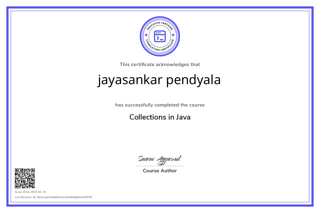Click the course title Collections in Java
Screen dimensions: 320x213
tap(160, 117)
